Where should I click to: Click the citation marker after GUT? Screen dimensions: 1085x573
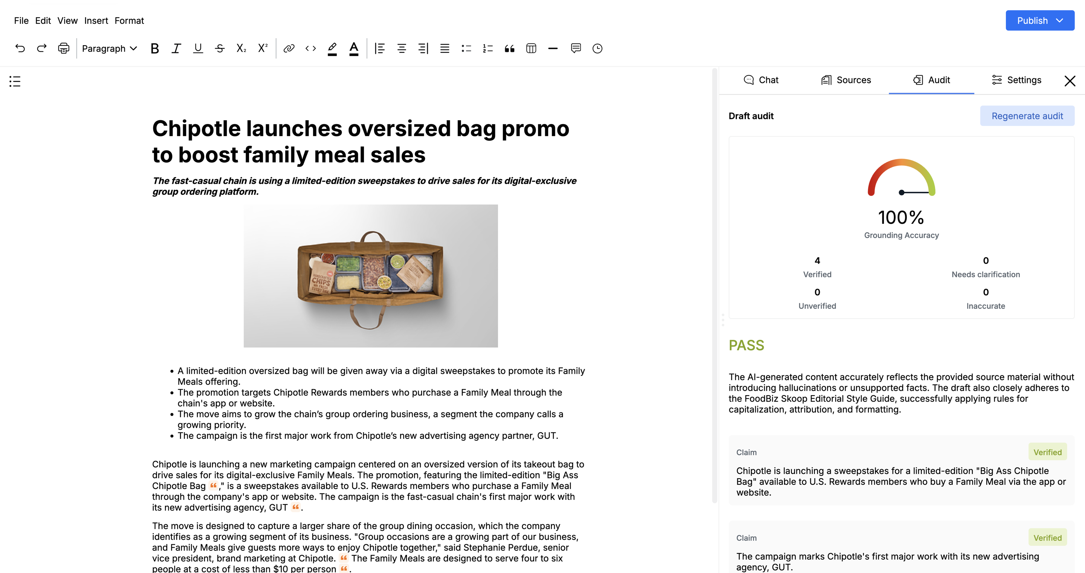pyautogui.click(x=296, y=507)
